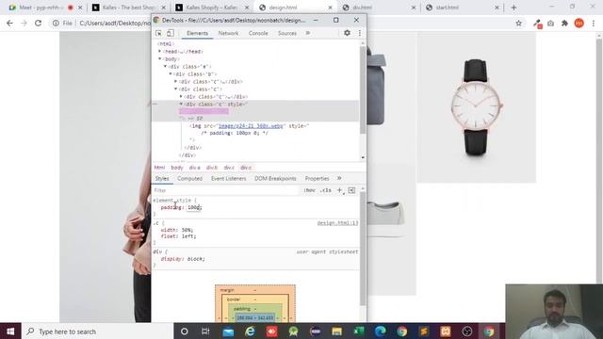The height and width of the screenshot is (339, 603).
Task: Click the float left declaration
Action: click(x=178, y=236)
